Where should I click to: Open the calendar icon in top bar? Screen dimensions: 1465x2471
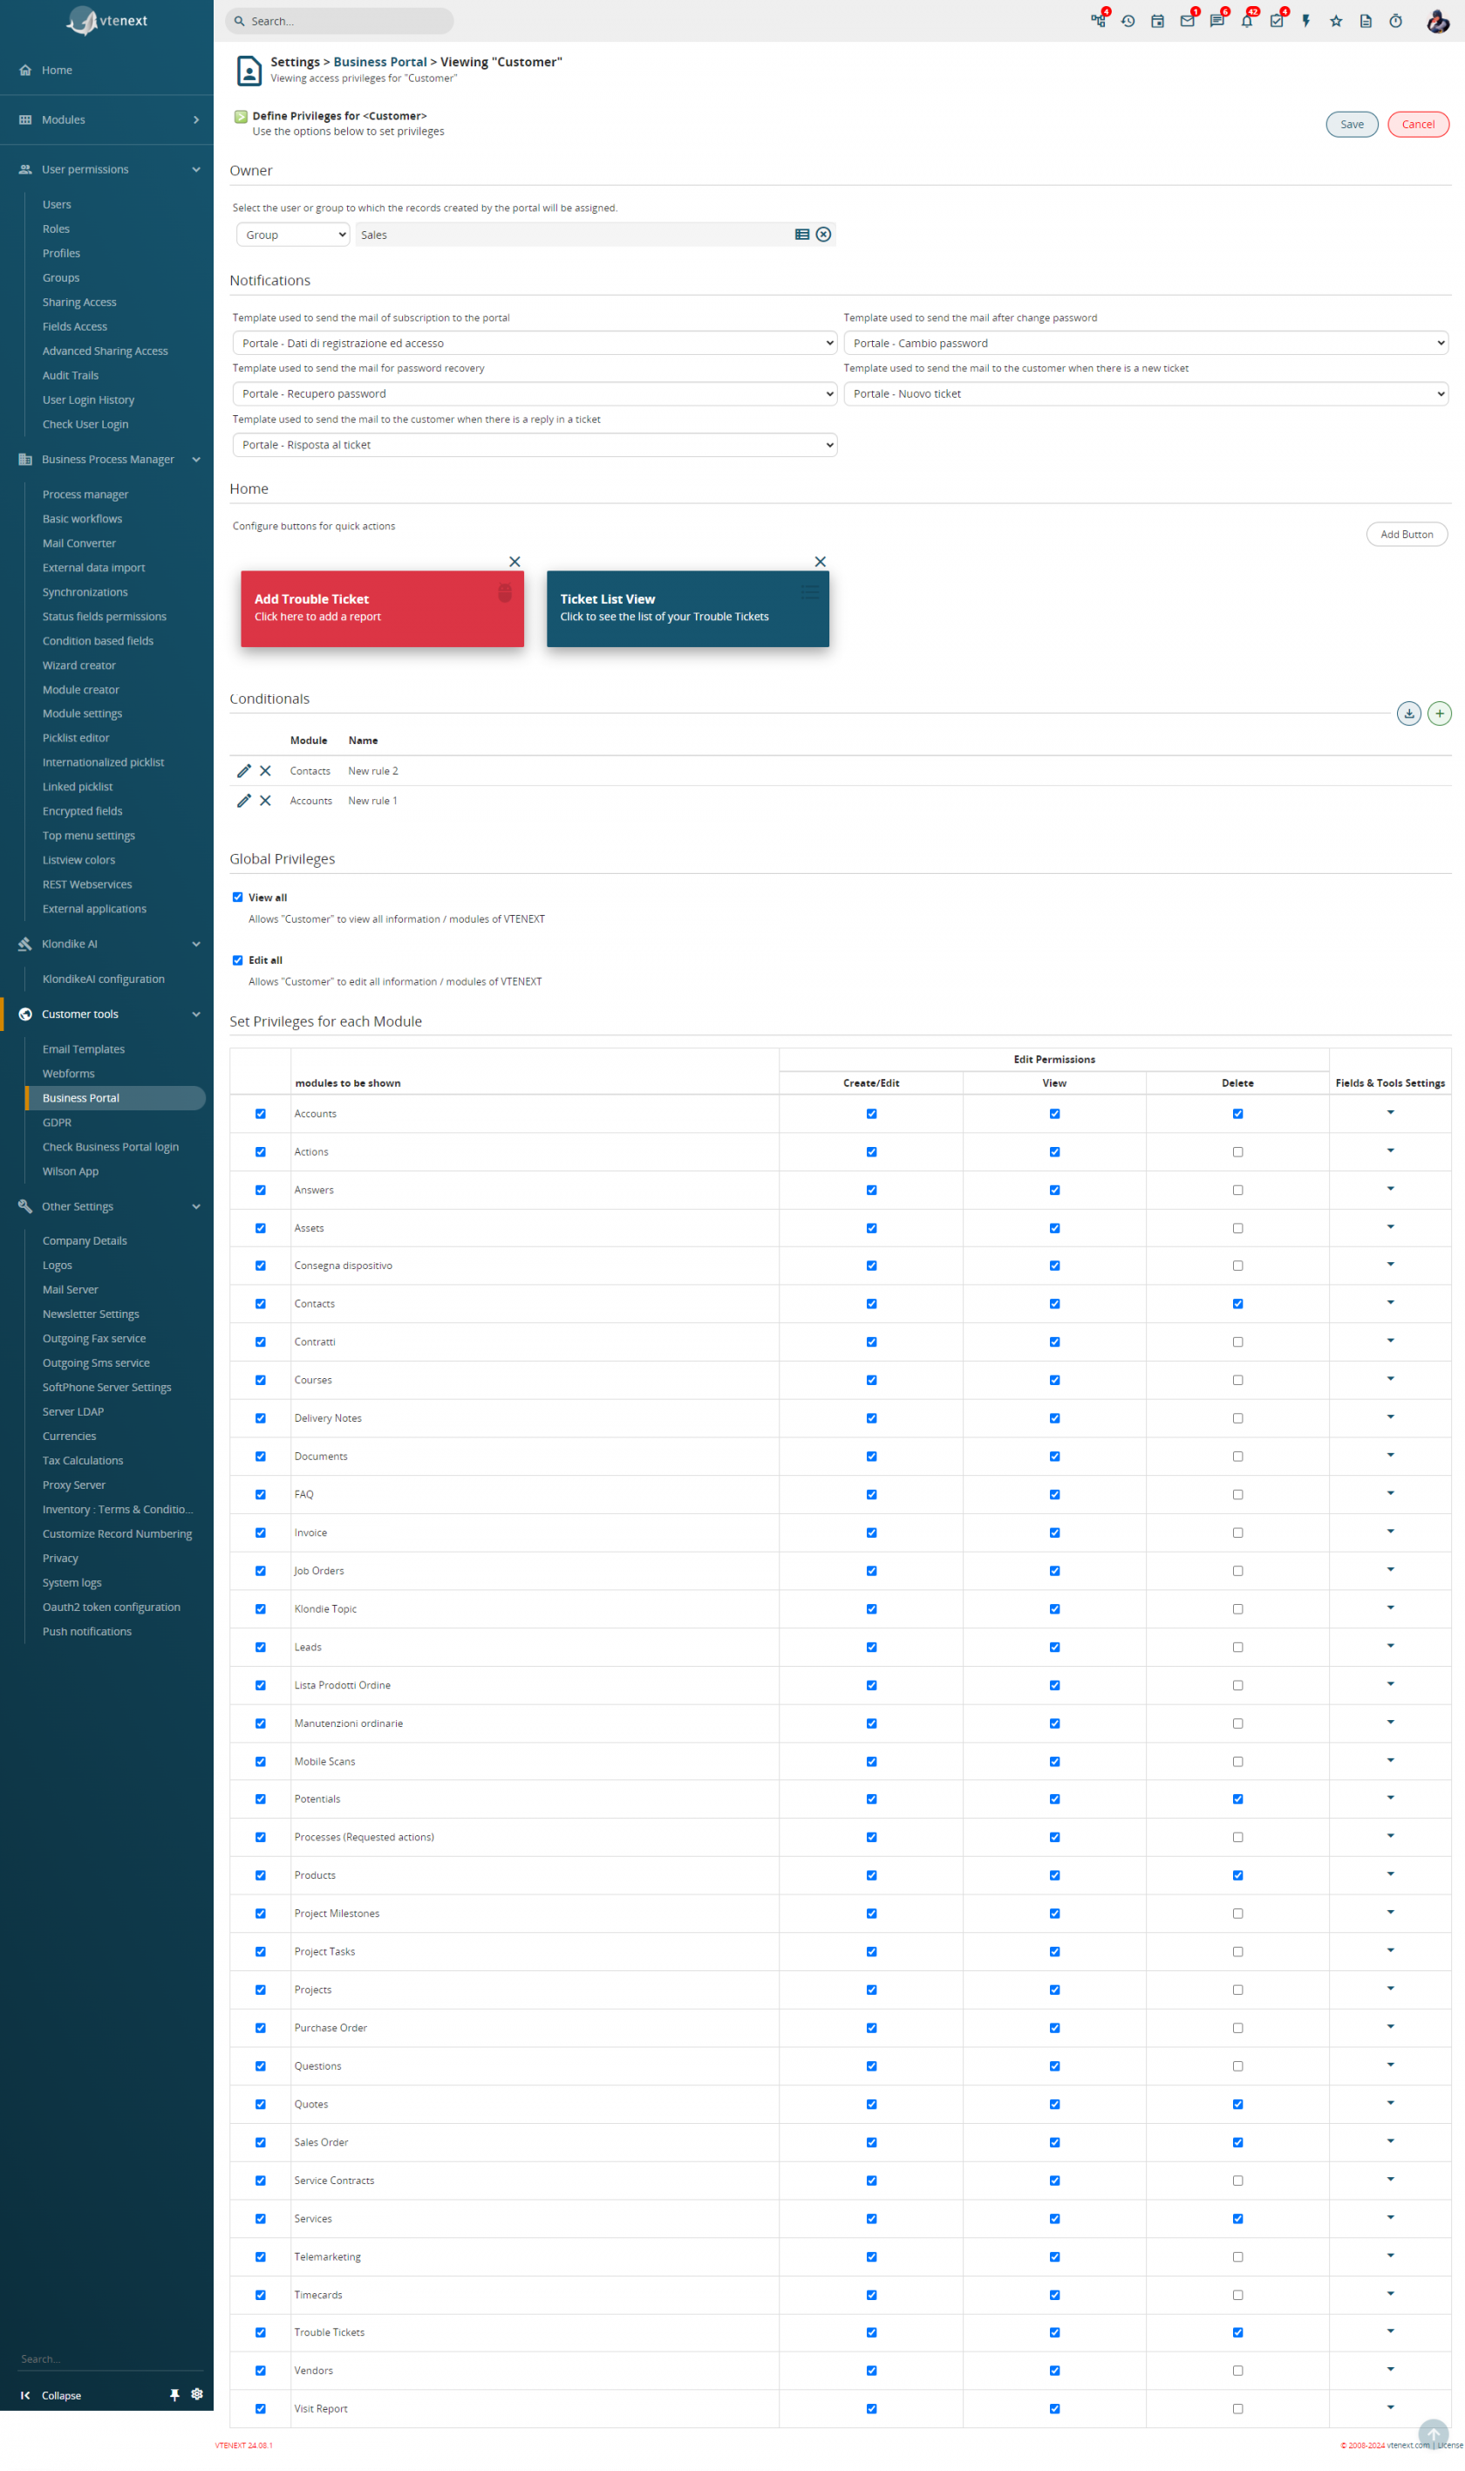point(1157,21)
